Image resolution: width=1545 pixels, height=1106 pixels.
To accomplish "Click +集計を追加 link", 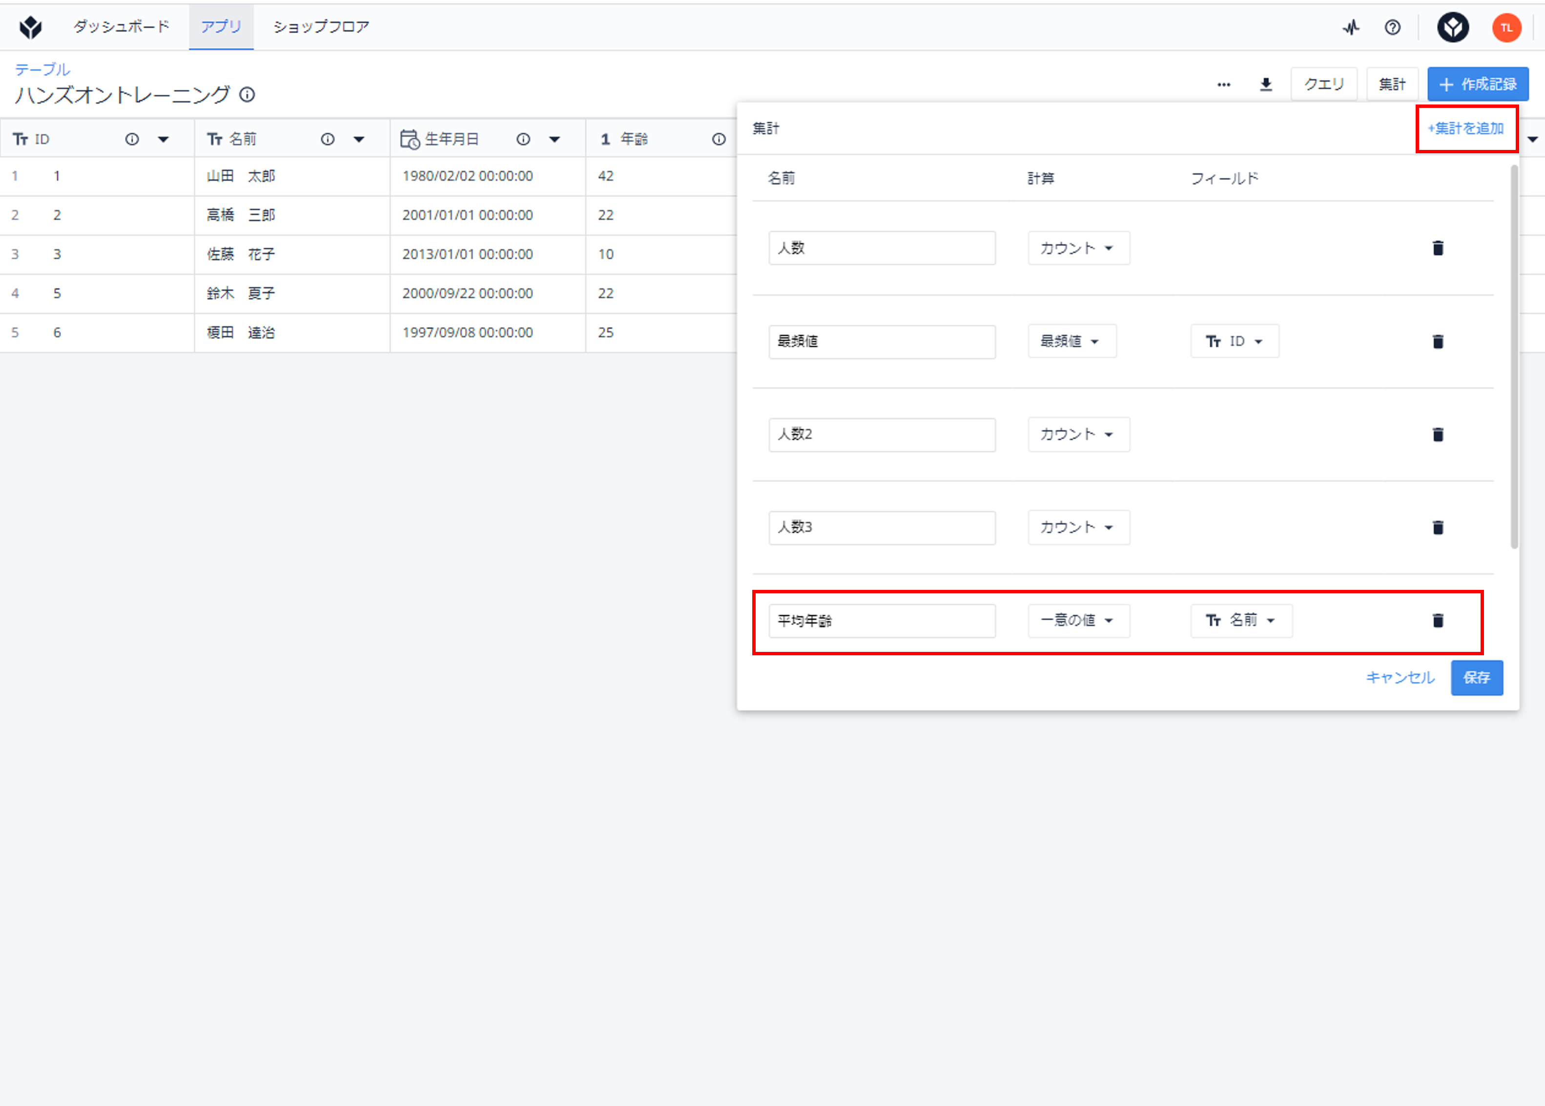I will (1466, 128).
